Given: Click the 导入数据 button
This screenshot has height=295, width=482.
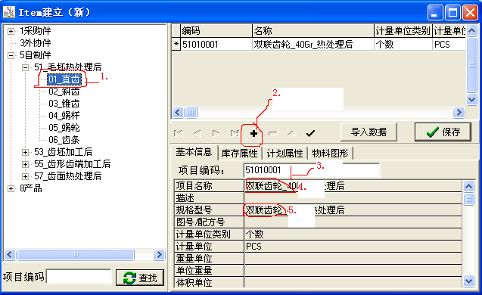Looking at the screenshot, I should [368, 132].
